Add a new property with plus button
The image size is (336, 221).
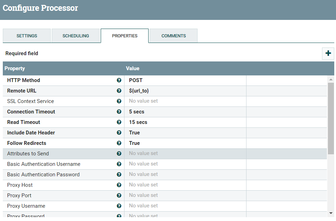point(328,53)
